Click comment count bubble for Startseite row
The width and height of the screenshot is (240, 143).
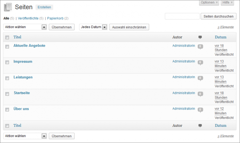200,94
